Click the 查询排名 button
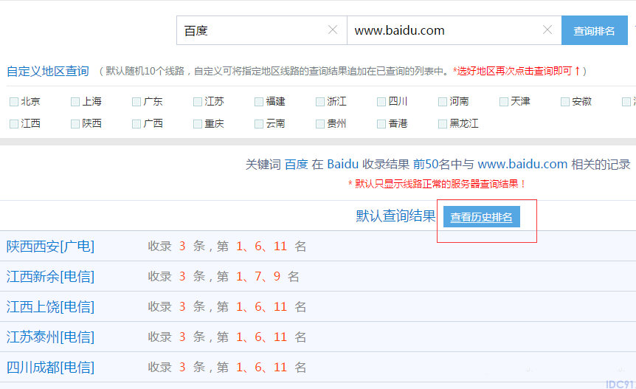 pos(594,30)
